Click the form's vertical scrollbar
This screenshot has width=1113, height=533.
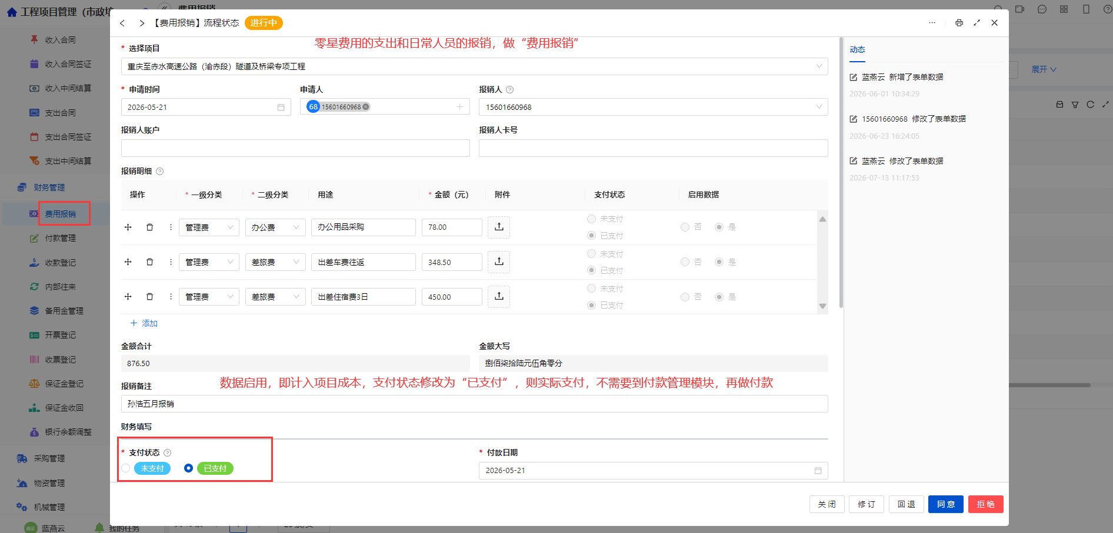click(841, 173)
